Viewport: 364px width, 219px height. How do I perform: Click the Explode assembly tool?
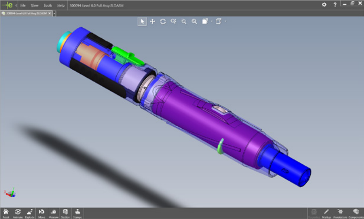30,213
